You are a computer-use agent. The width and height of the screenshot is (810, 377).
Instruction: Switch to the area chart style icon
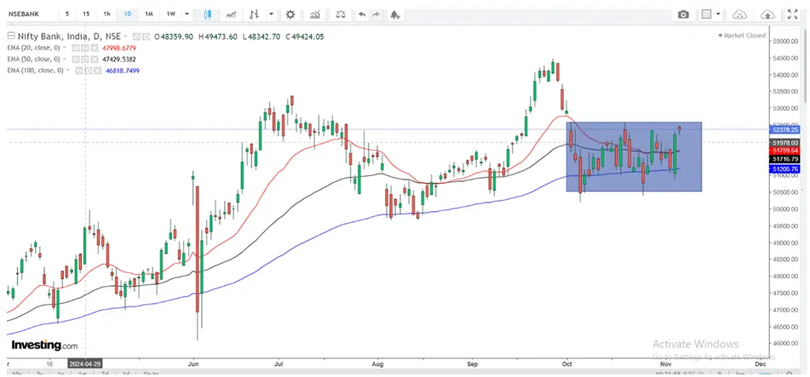click(x=232, y=14)
